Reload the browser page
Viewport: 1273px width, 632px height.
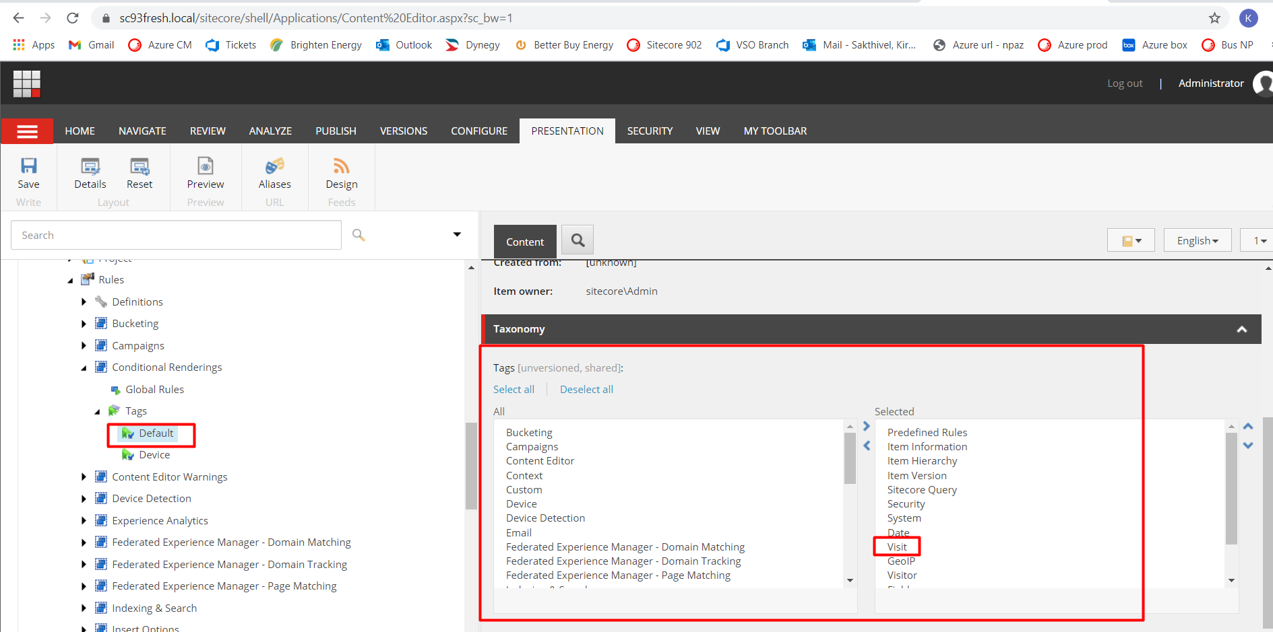click(73, 18)
